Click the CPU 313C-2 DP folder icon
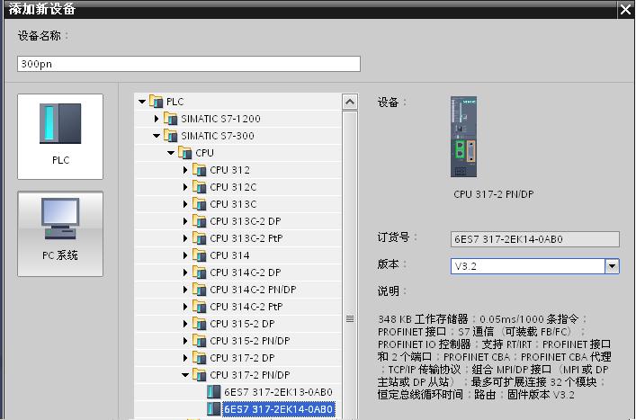This screenshot has height=420, width=636. (200, 221)
